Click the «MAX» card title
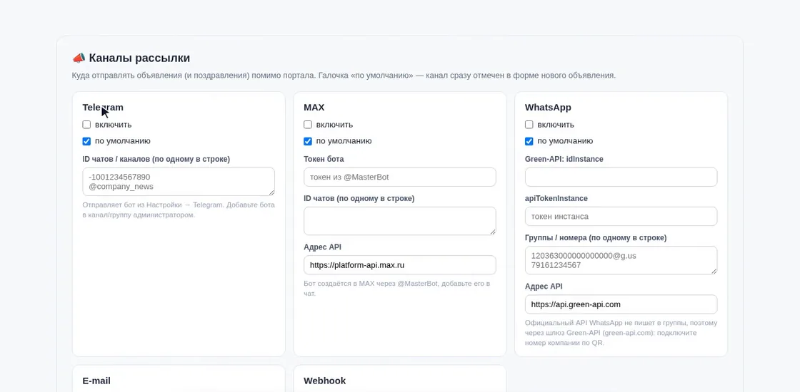This screenshot has height=392, width=800. [314, 108]
